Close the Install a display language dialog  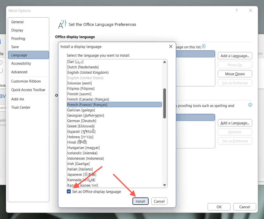click(x=171, y=46)
